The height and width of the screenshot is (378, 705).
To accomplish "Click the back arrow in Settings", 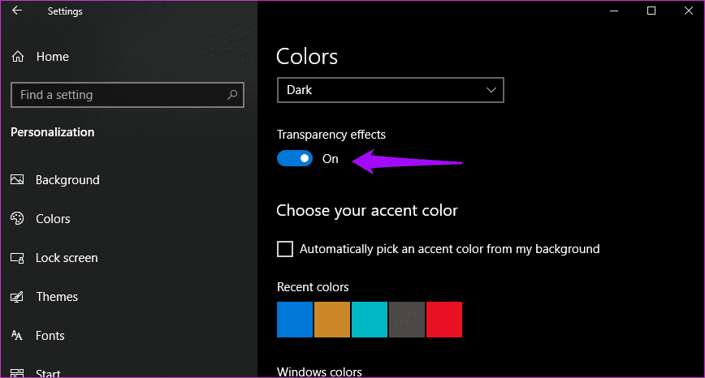I will 17,11.
